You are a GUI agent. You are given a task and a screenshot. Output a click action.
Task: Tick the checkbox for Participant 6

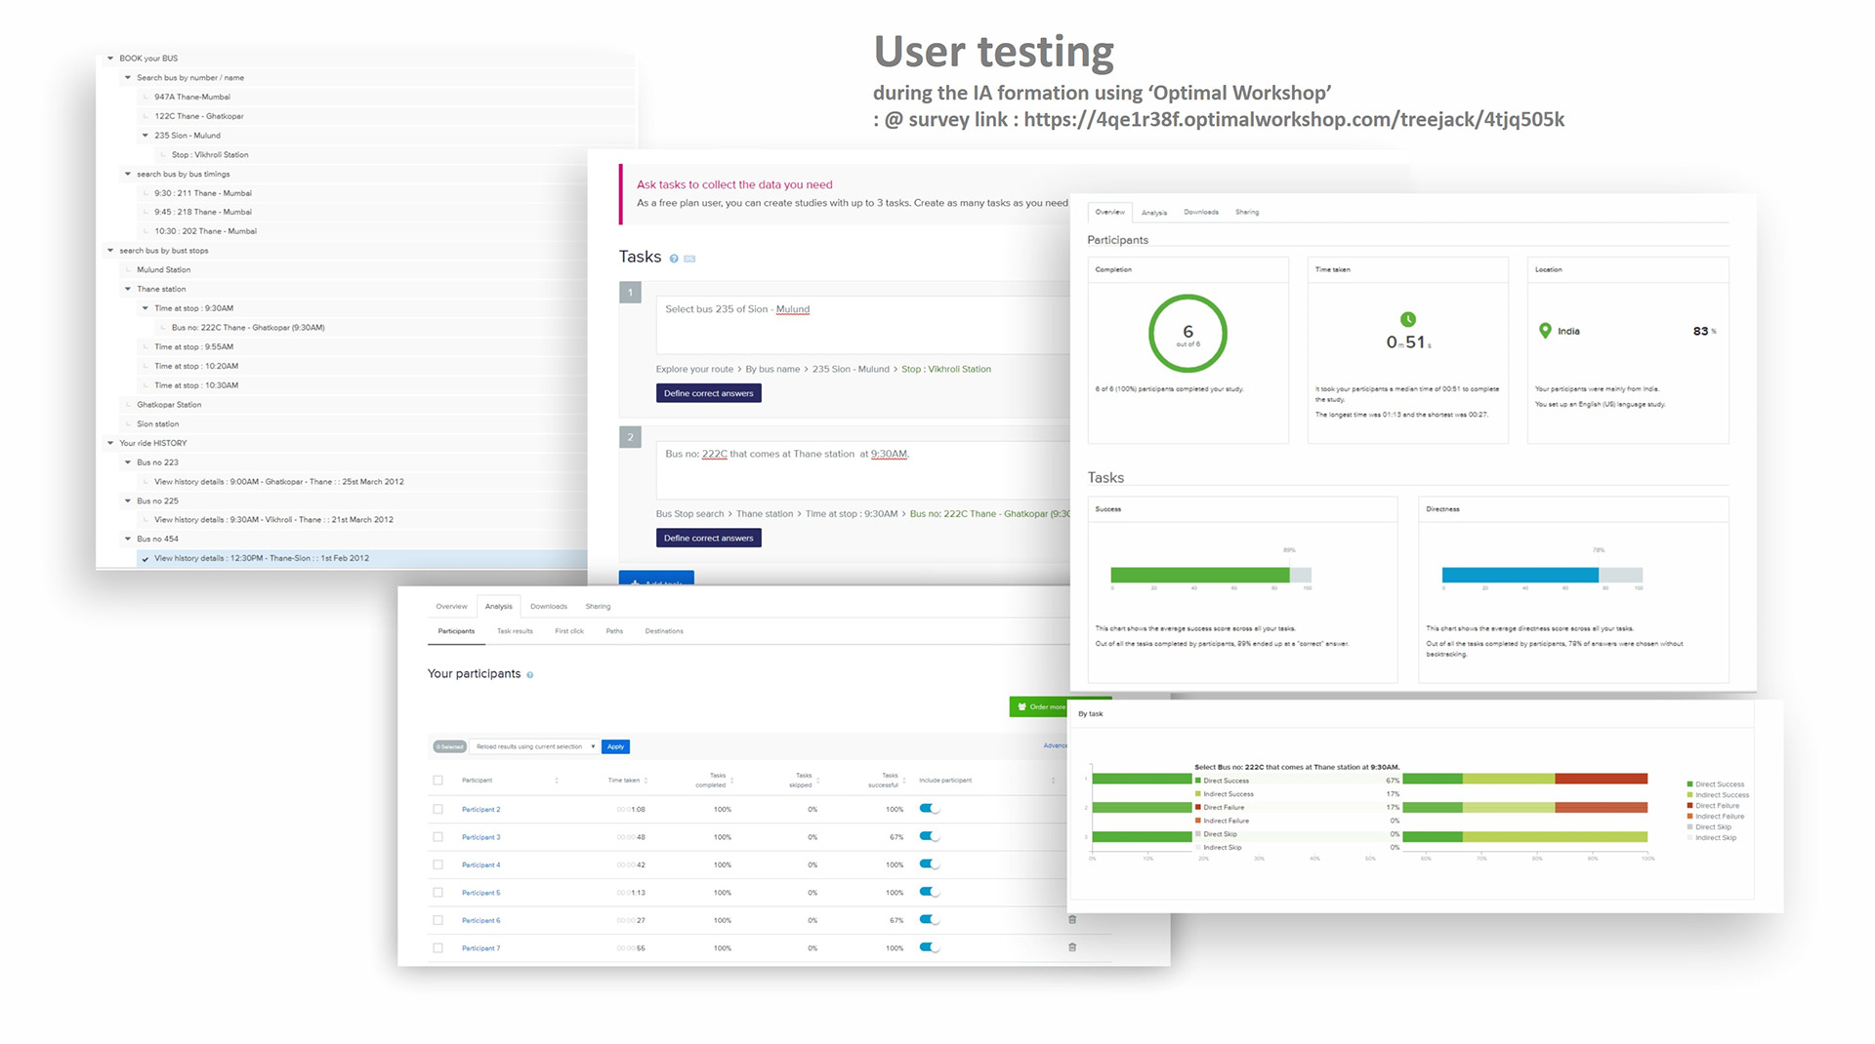coord(437,920)
